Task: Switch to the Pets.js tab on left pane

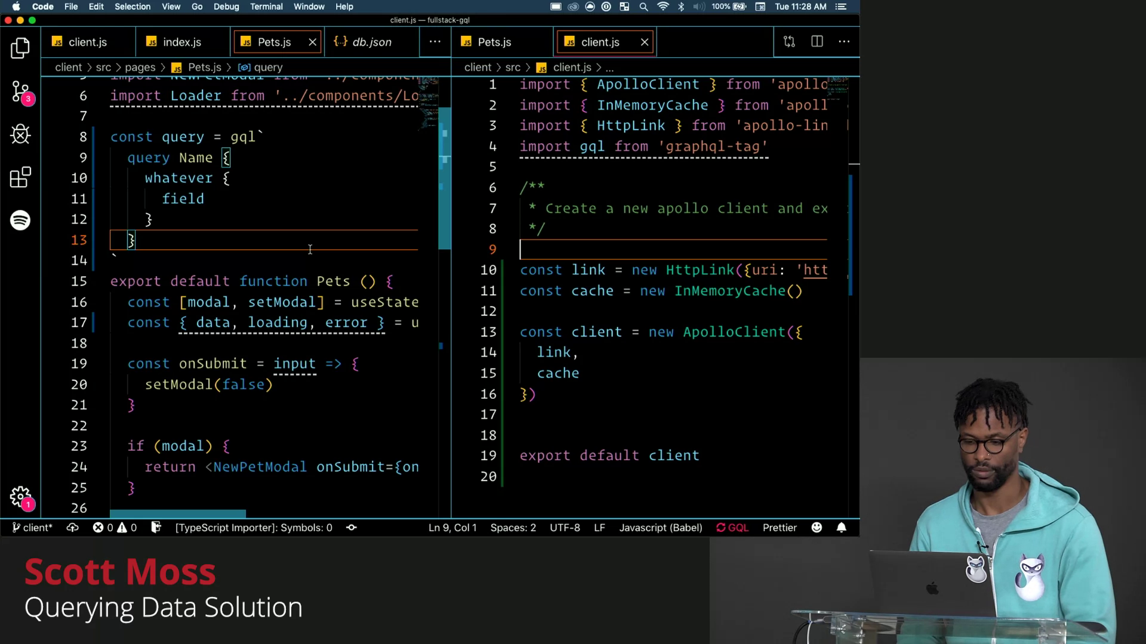Action: click(275, 42)
